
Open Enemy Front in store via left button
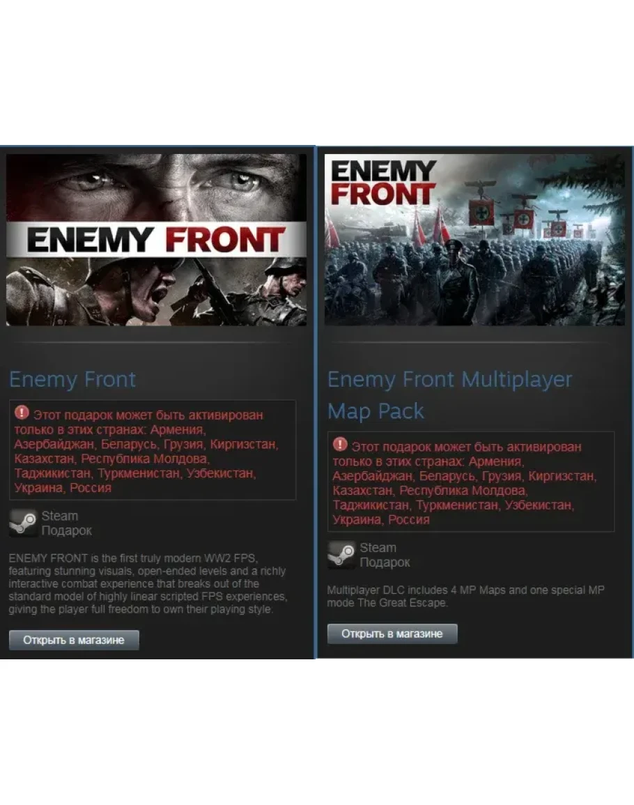(x=74, y=641)
